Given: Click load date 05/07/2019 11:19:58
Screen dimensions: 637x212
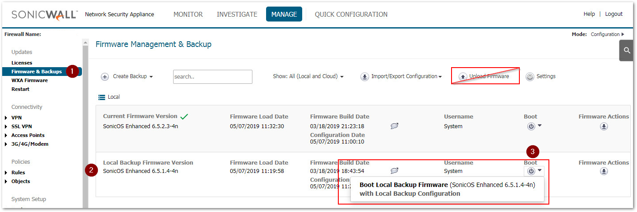Looking at the screenshot, I should click(x=257, y=171).
